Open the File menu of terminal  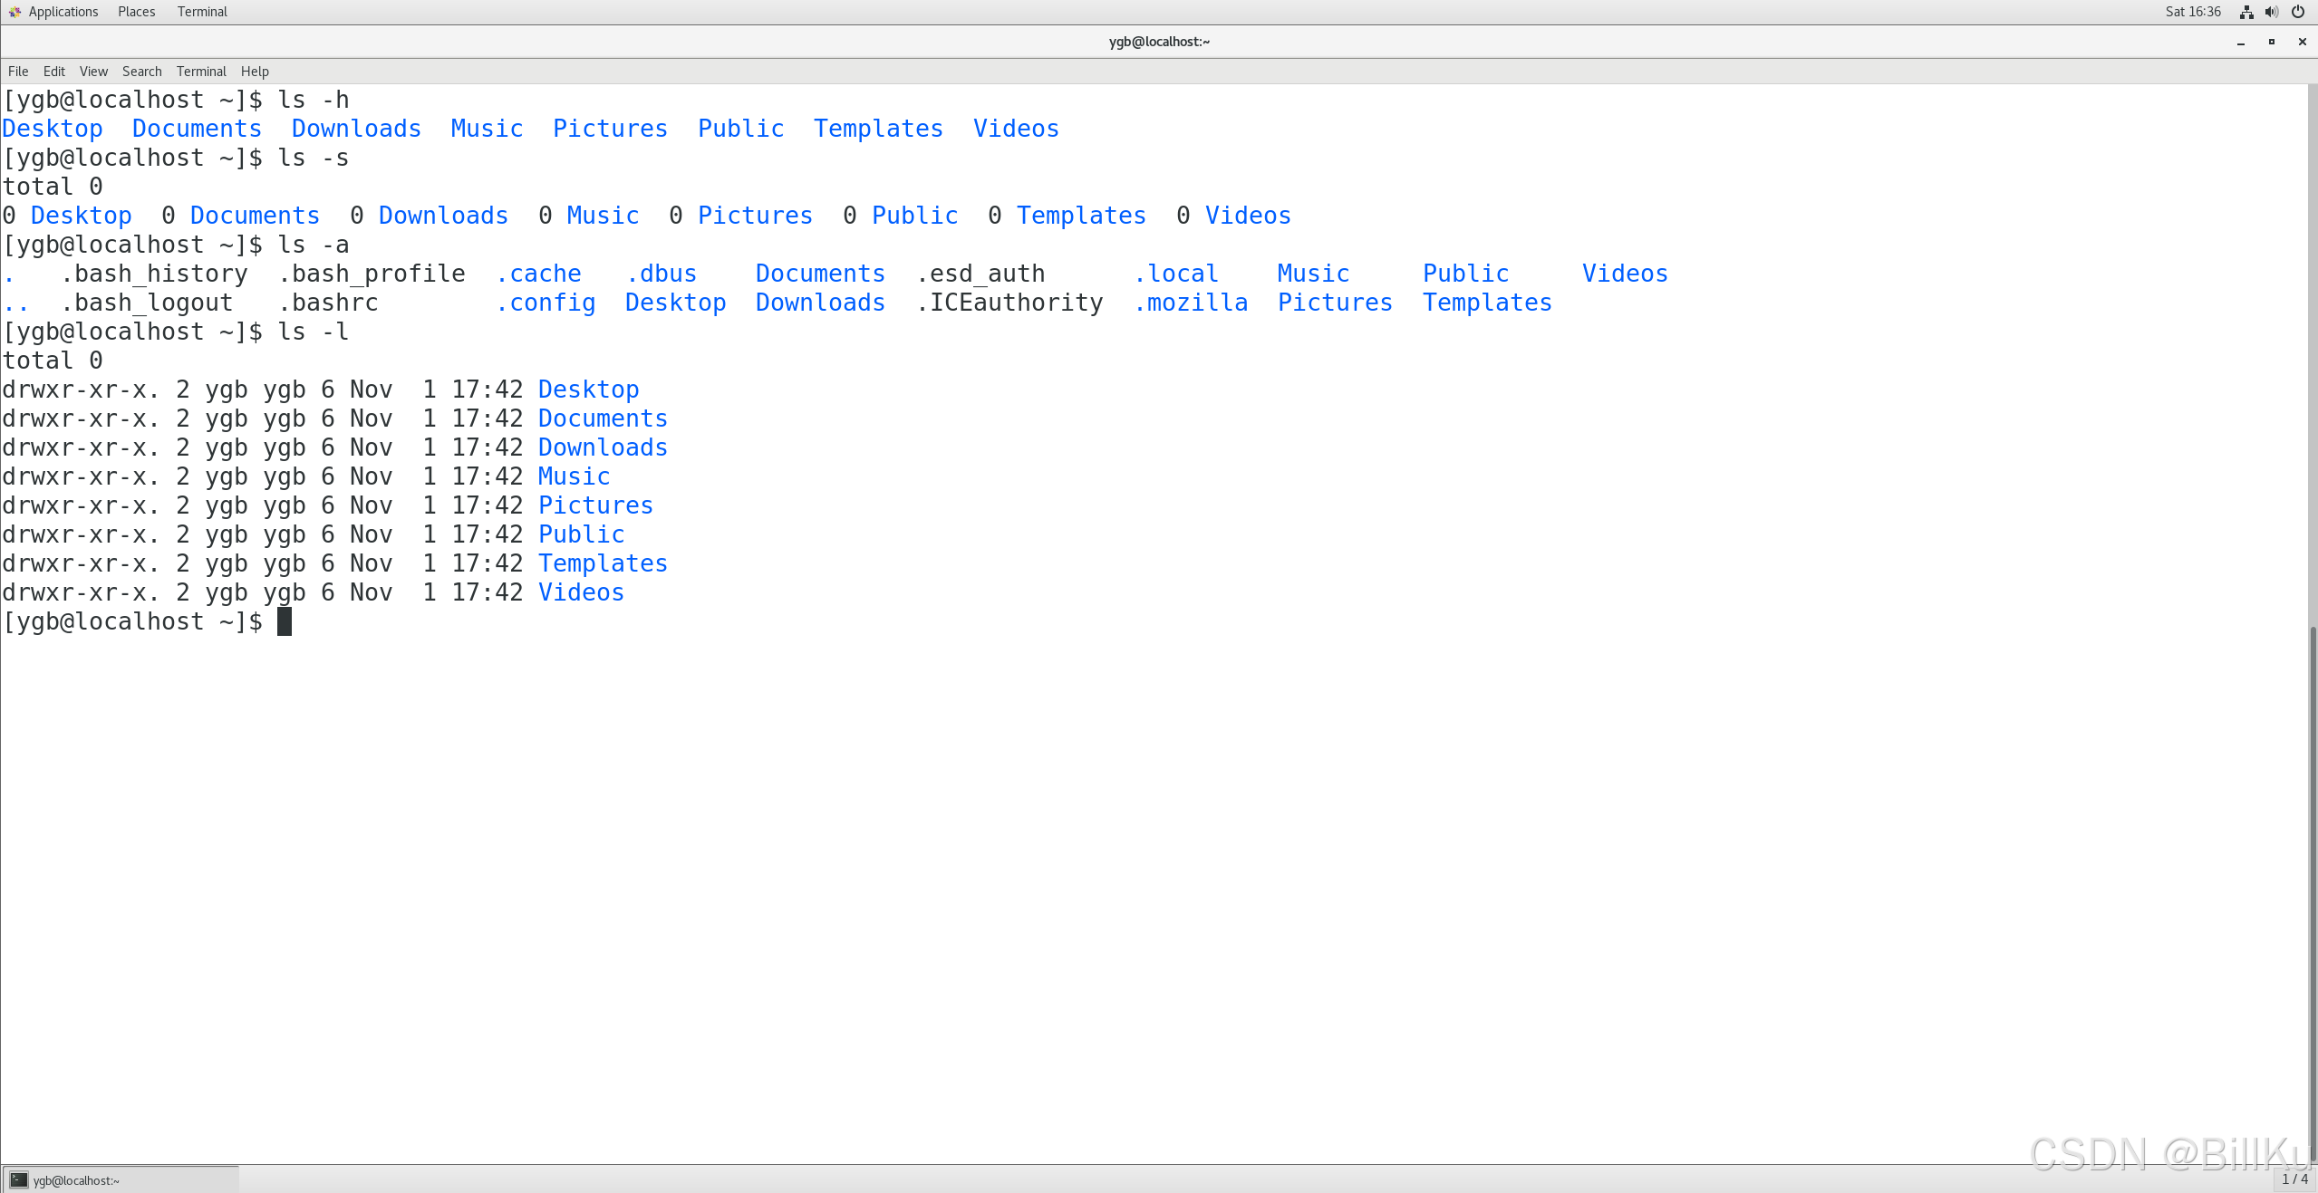[18, 72]
